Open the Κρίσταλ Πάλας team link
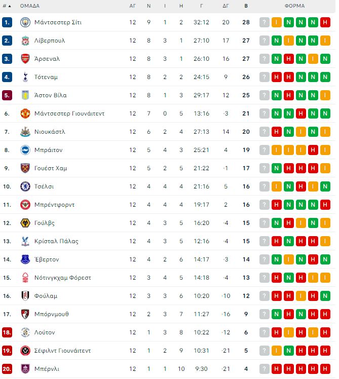339x379 pixels. point(56,241)
